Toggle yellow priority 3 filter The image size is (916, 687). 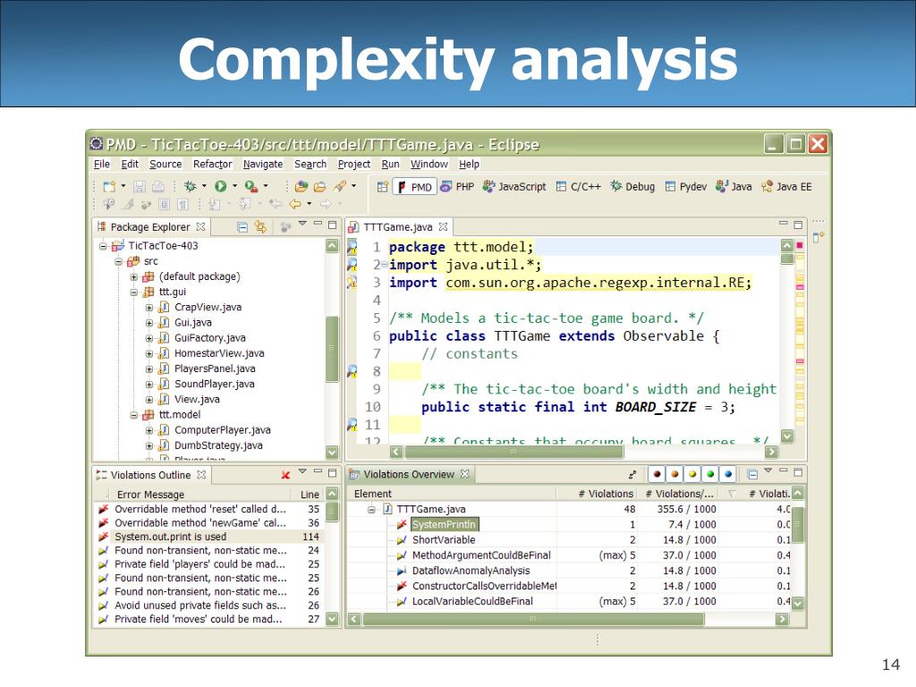693,474
